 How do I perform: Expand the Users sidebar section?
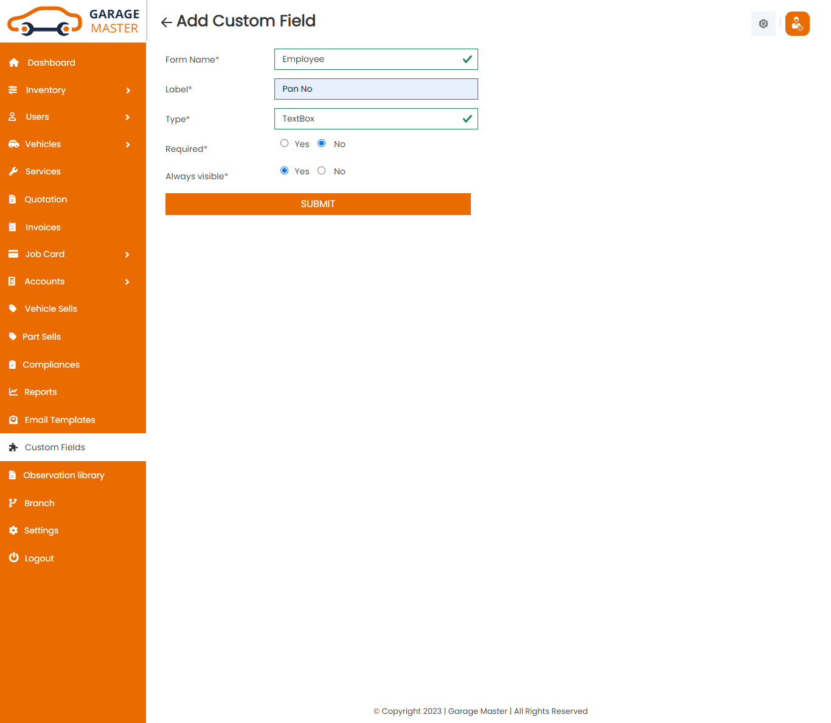coord(128,117)
